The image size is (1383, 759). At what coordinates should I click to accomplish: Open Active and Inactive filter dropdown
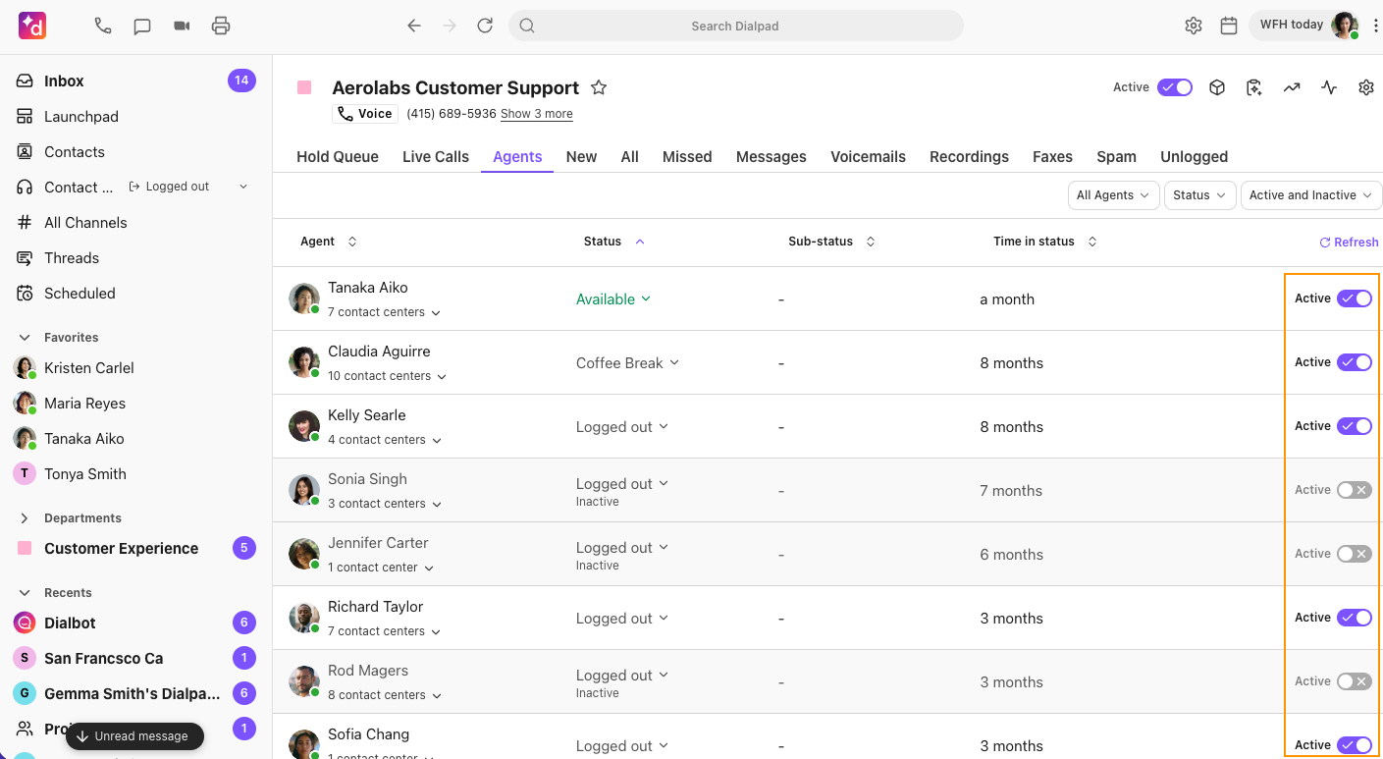(x=1311, y=195)
